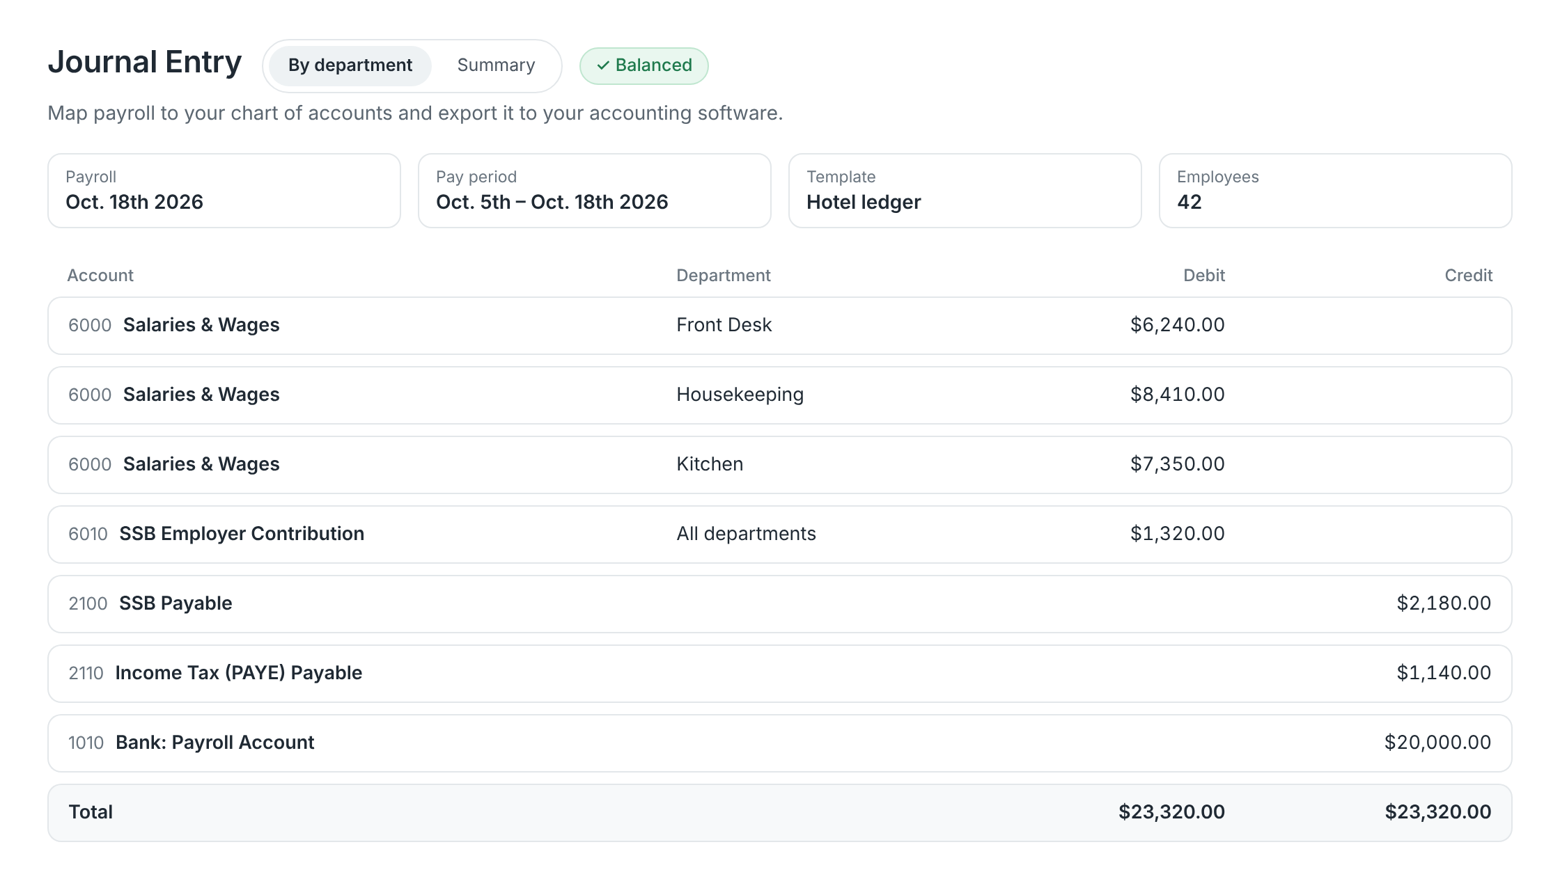Viewport: 1560px width, 895px height.
Task: Click the checkmark icon in Balanced badge
Action: click(603, 65)
